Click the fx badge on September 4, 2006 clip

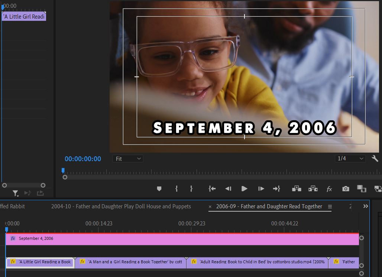point(13,238)
